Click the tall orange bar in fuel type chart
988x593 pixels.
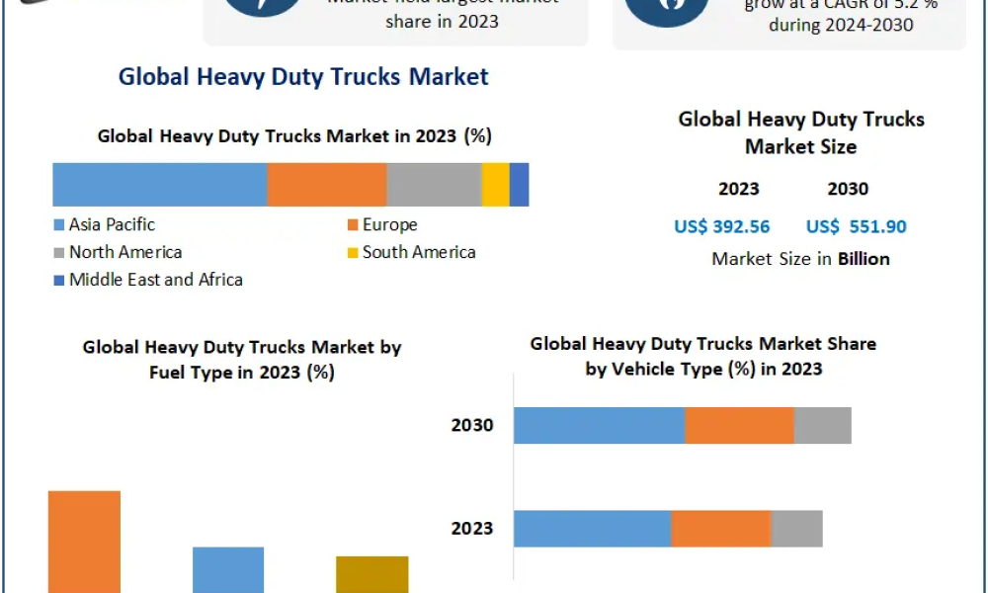point(84,542)
